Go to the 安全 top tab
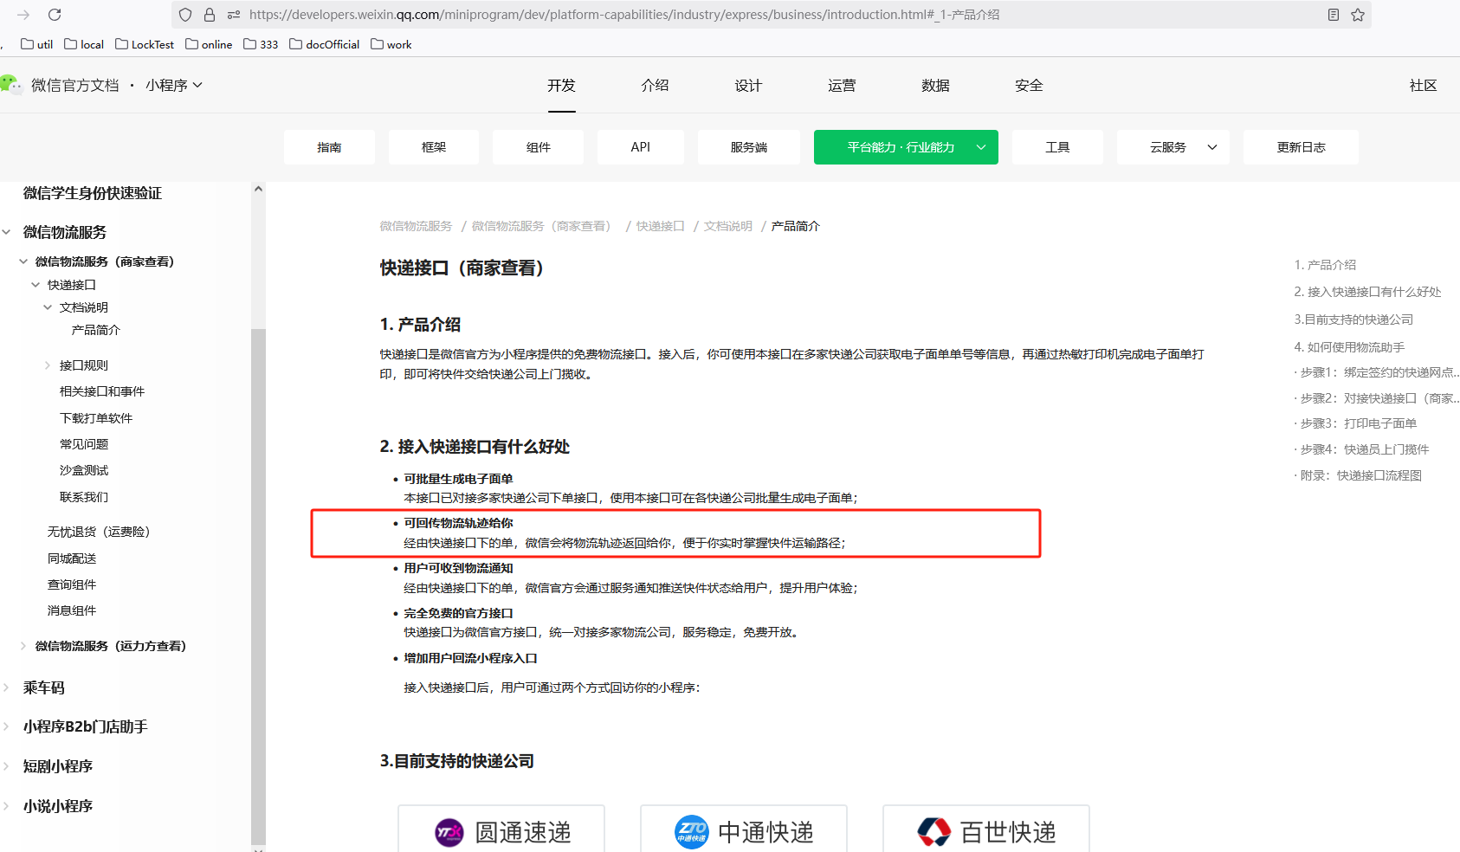Screen dimensions: 1460x852 point(1029,85)
